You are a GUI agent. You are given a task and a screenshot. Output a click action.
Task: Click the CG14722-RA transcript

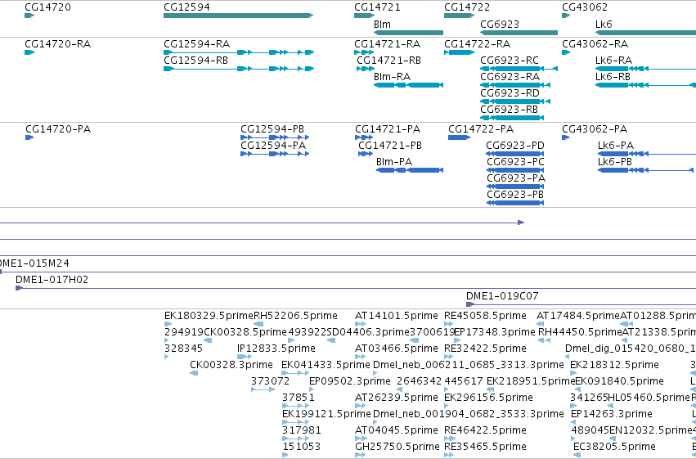coord(460,52)
